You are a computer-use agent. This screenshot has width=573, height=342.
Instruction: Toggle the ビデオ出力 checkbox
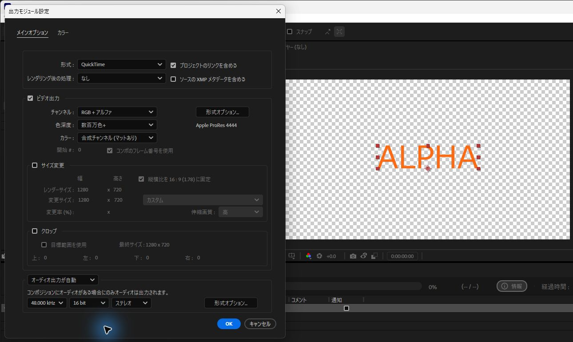pyautogui.click(x=30, y=98)
